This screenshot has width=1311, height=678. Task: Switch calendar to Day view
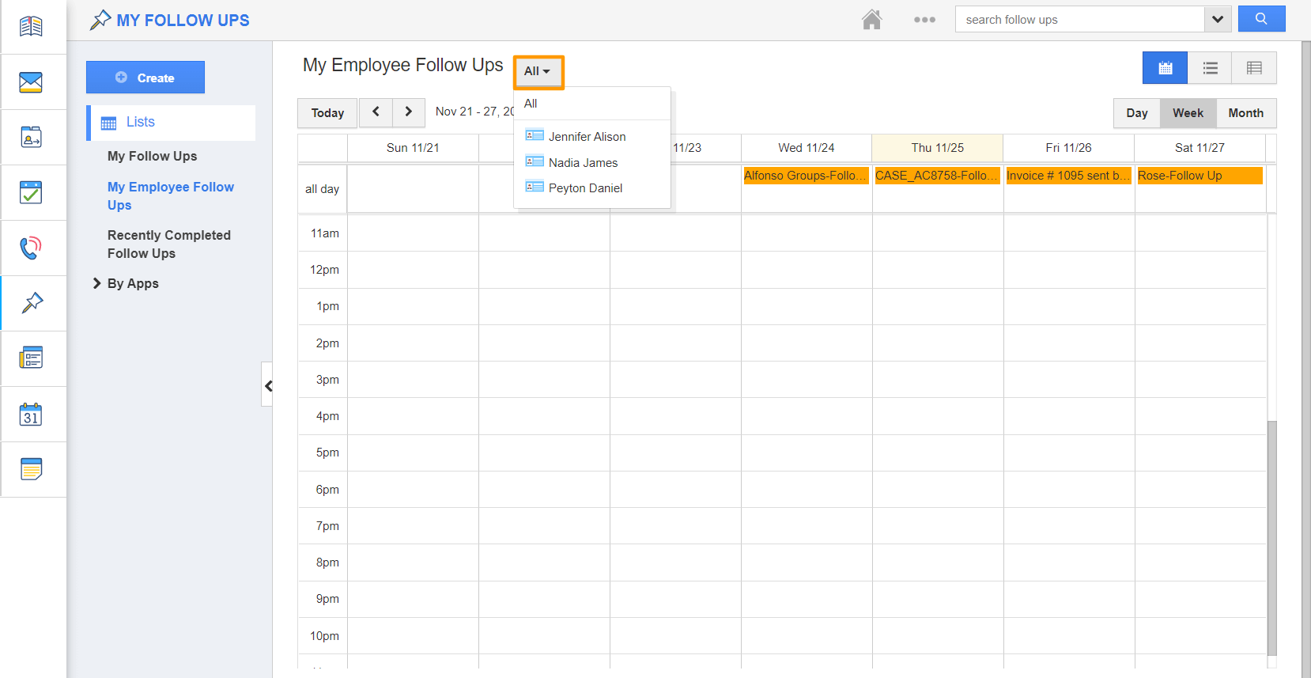(1136, 113)
